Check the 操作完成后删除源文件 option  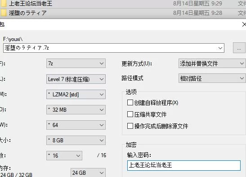(x=130, y=126)
